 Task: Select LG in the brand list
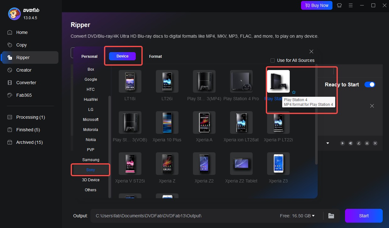coord(91,110)
